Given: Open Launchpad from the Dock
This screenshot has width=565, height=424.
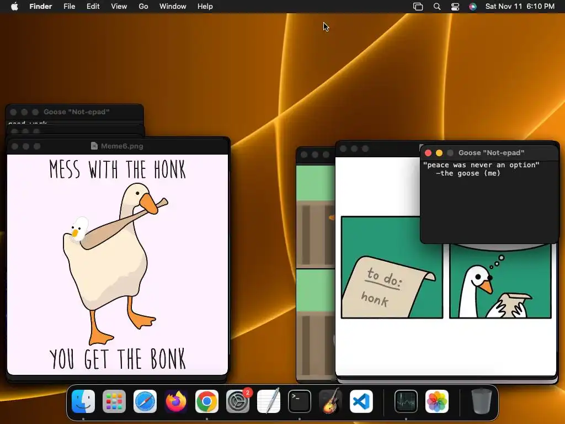Looking at the screenshot, I should click(x=114, y=401).
